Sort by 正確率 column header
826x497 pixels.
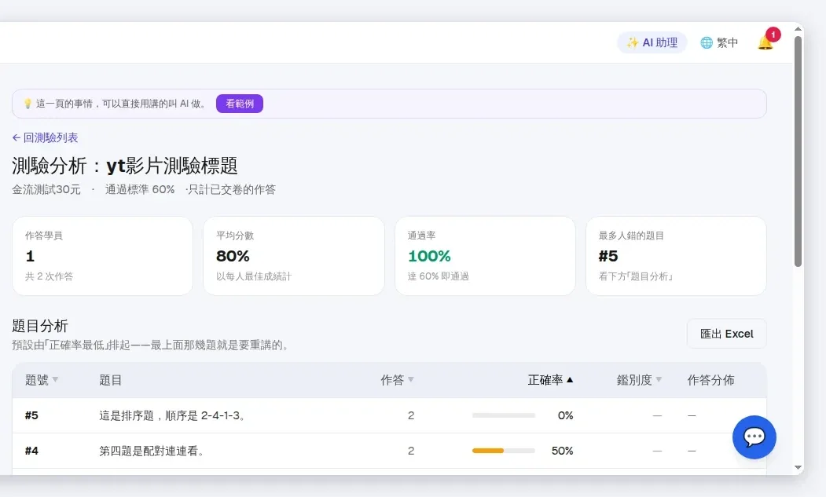point(550,380)
